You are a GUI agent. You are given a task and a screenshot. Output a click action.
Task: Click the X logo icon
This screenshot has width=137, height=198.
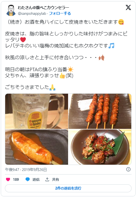(128, 8)
